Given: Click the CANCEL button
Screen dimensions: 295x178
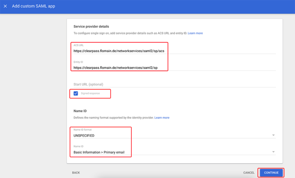Looking at the screenshot, I should tap(249, 173).
